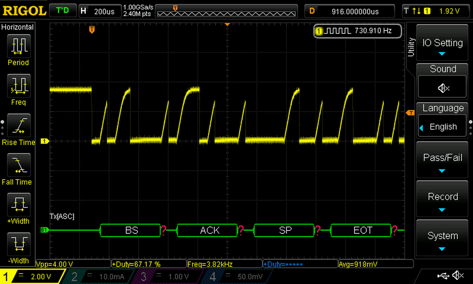The height and width of the screenshot is (284, 473).
Task: Click the RIGOL logo
Action: click(24, 11)
